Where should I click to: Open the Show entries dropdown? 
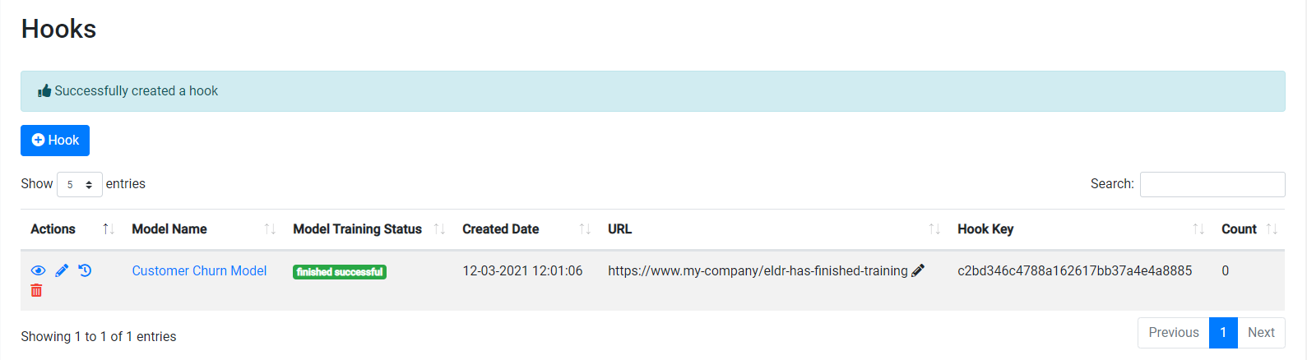click(x=79, y=184)
